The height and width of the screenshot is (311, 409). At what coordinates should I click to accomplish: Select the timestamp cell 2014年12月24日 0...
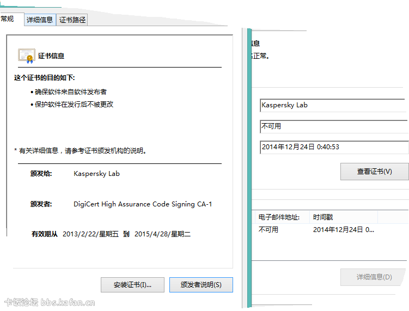[x=344, y=230]
